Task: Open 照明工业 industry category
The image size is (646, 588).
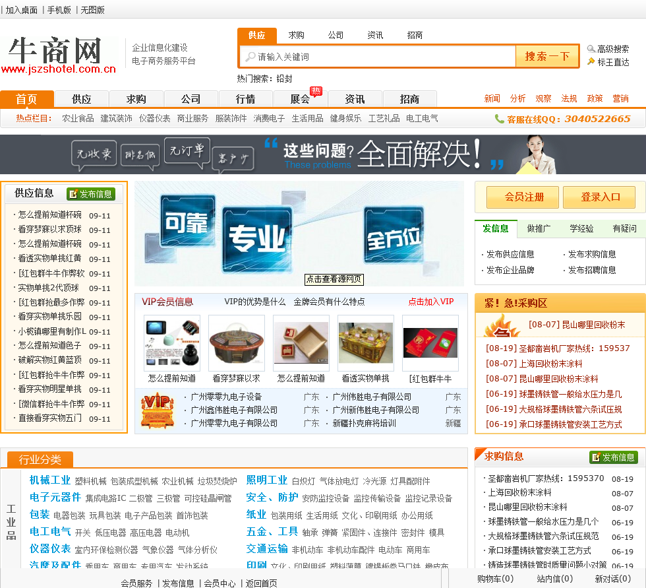Action: [266, 480]
